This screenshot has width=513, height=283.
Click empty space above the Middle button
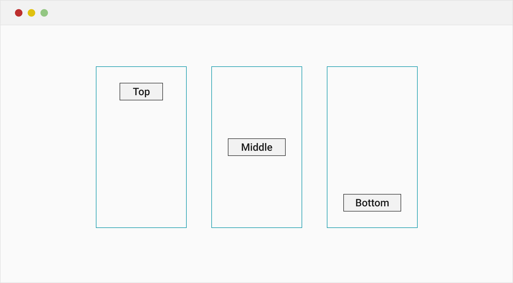tap(257, 103)
